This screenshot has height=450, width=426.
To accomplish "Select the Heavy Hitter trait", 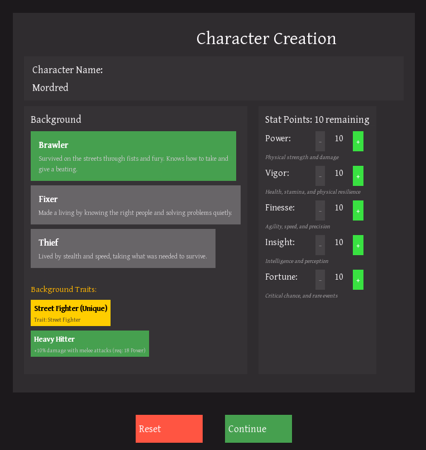I will click(89, 343).
